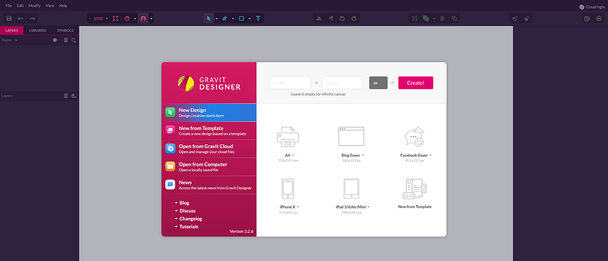Click the fit-to-screen zoom icon
Image resolution: width=608 pixels, height=261 pixels.
click(x=116, y=18)
